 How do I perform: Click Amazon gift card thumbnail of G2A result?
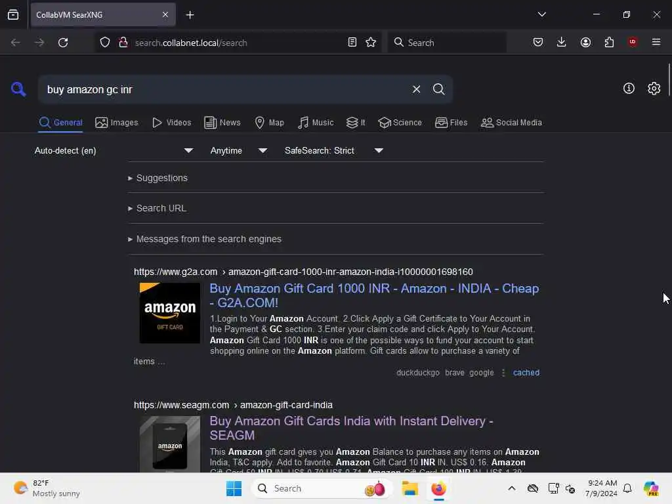click(170, 313)
